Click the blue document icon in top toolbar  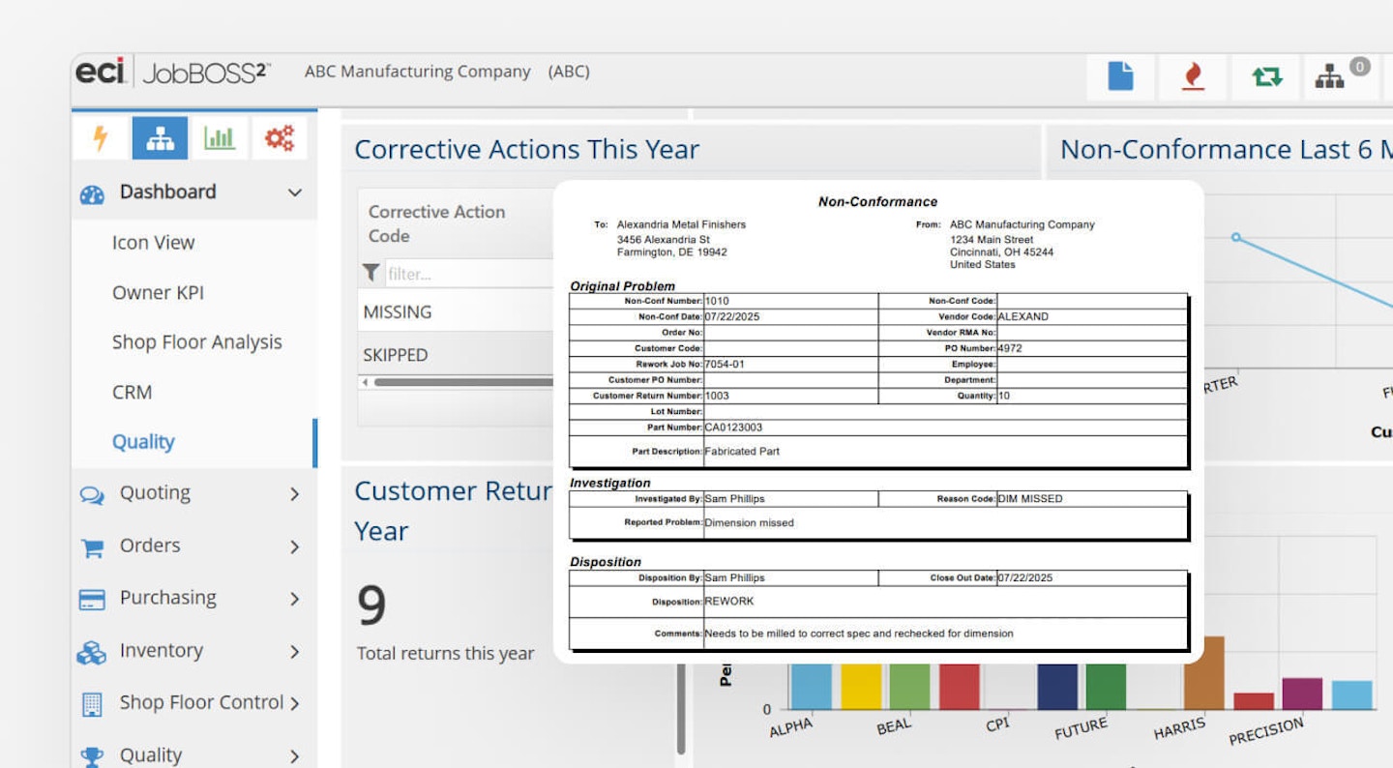pos(1120,76)
